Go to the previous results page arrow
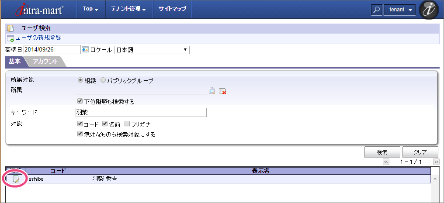Screen dimensions: 444x203 tap(386, 162)
